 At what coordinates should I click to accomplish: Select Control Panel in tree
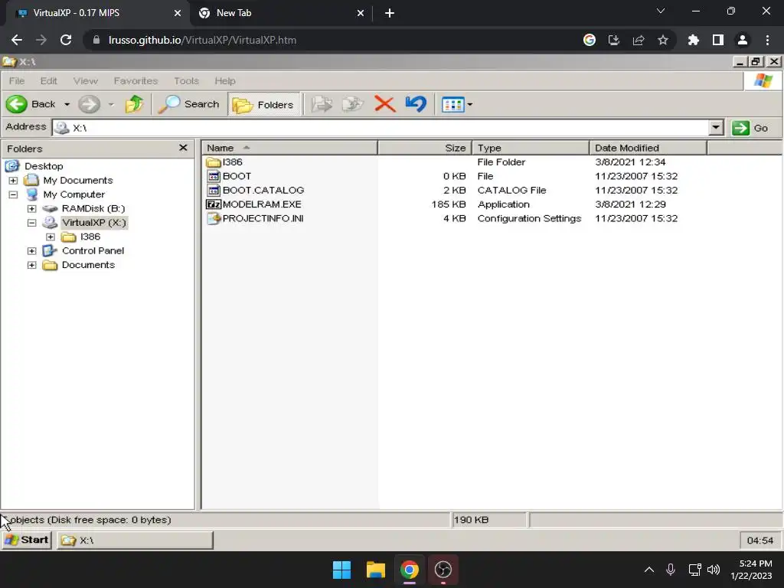click(x=93, y=250)
